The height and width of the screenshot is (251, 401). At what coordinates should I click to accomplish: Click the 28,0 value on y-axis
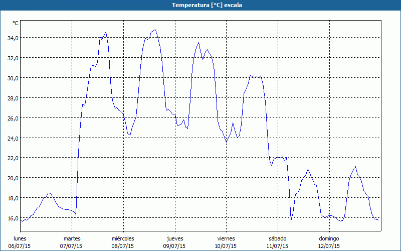tap(12, 98)
